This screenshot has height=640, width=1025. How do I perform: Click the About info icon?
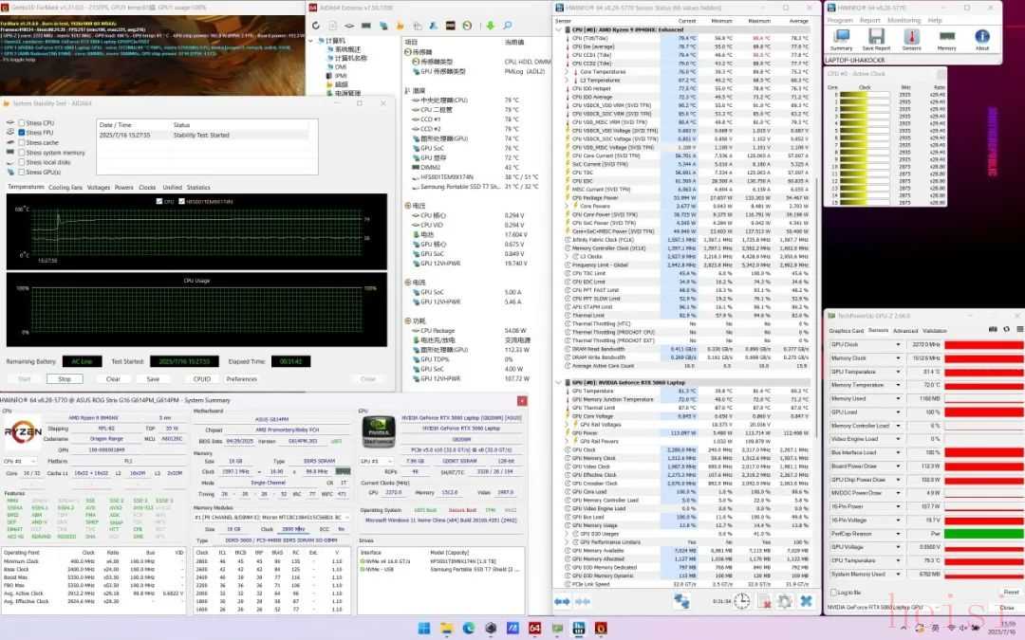click(982, 40)
